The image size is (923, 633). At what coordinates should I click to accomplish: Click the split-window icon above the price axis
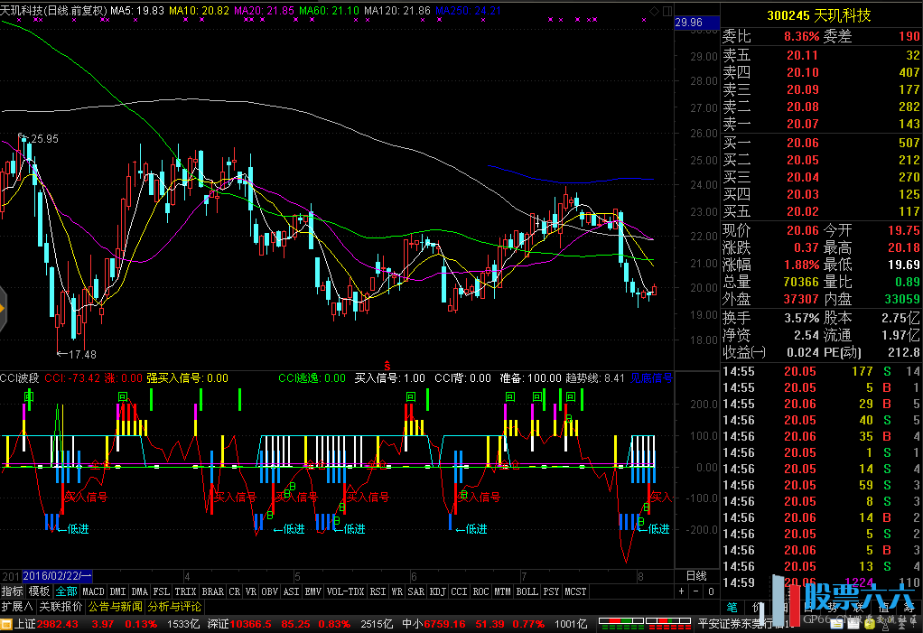[667, 11]
